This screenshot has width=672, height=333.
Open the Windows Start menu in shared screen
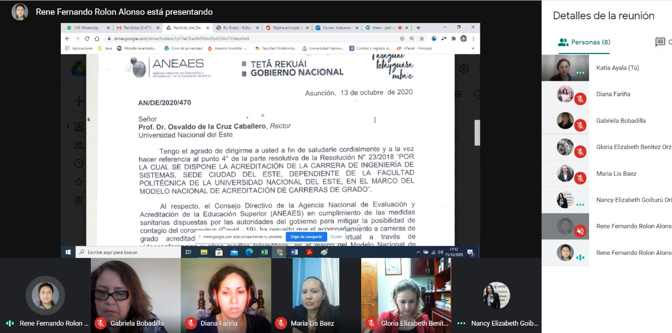coord(68,252)
